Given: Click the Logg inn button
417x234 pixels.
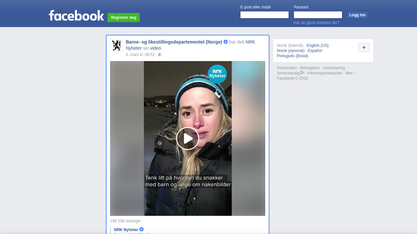Looking at the screenshot, I should coord(357,15).
